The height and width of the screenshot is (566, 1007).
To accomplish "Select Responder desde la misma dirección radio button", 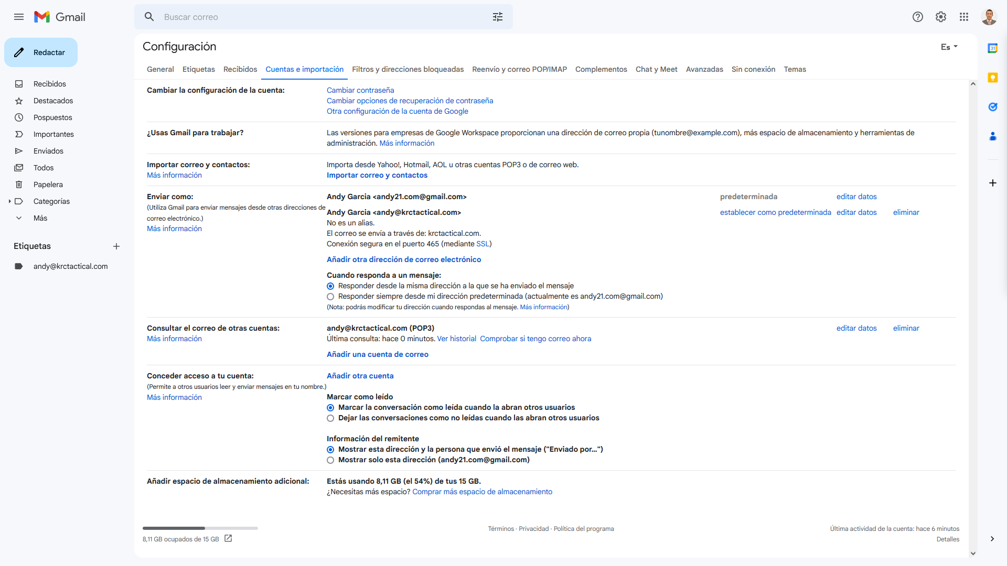I will pos(330,286).
